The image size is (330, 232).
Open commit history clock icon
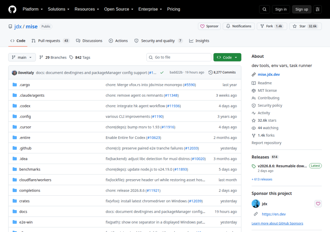tap(210, 72)
